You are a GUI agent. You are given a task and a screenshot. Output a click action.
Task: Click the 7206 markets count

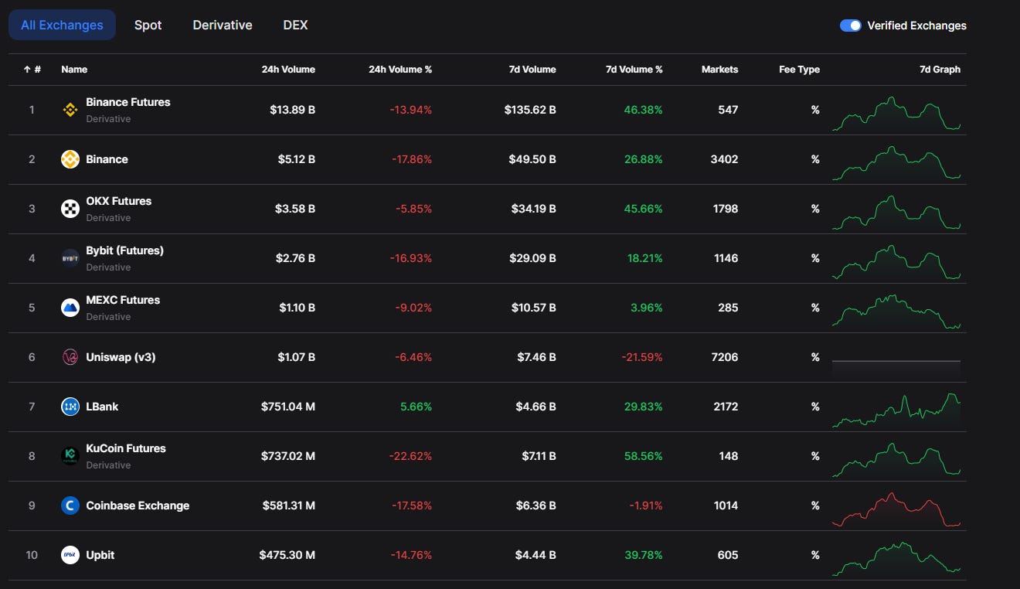[x=724, y=357]
